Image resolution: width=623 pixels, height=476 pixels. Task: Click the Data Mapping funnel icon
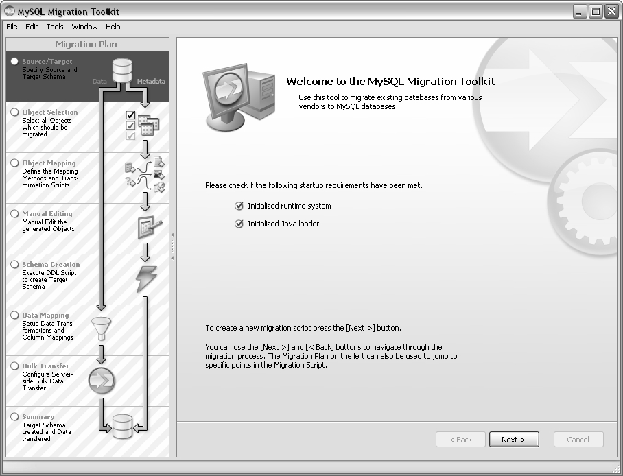(101, 329)
